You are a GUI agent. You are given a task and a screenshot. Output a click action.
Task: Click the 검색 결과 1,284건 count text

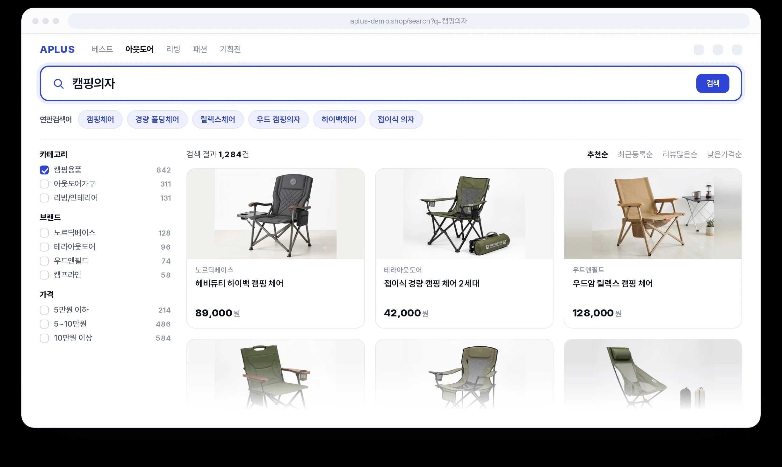point(218,155)
